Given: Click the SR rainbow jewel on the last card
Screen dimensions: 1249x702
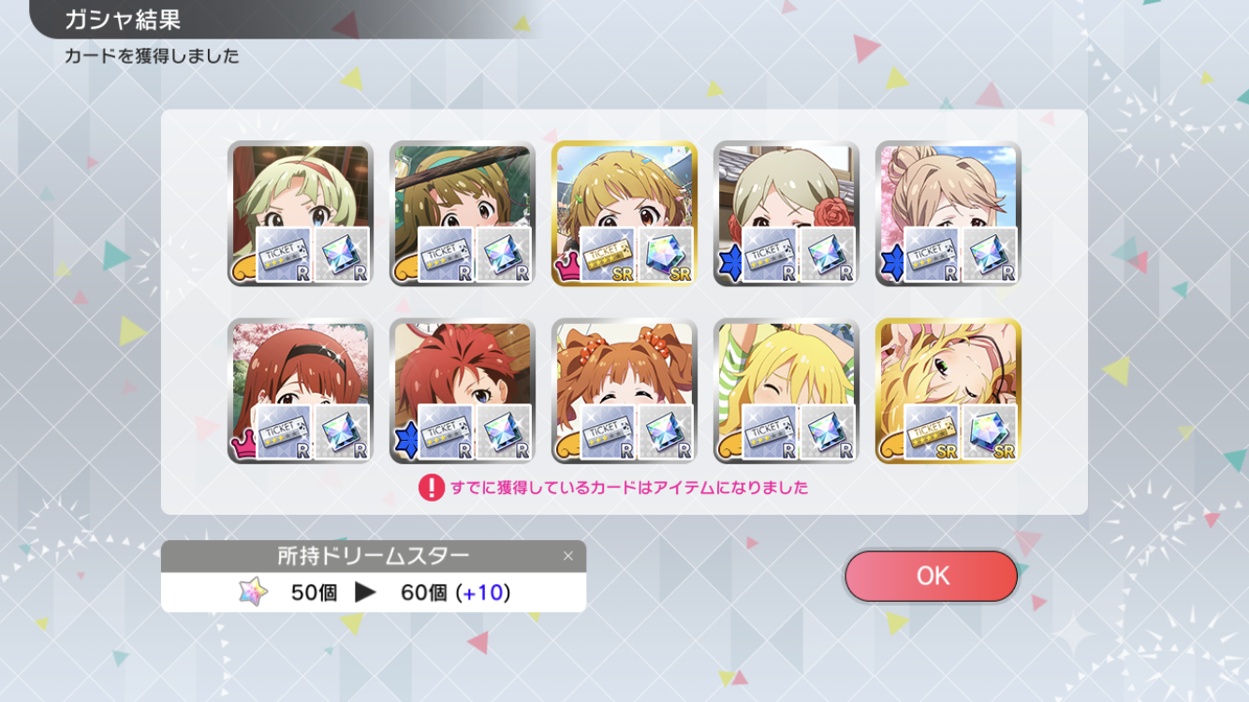Looking at the screenshot, I should point(990,432).
